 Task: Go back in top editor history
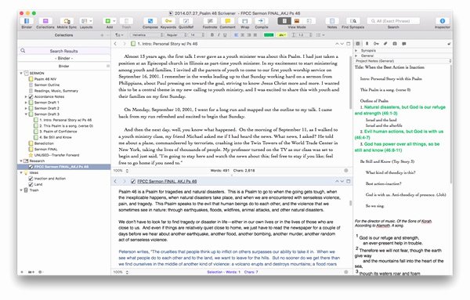(115, 44)
